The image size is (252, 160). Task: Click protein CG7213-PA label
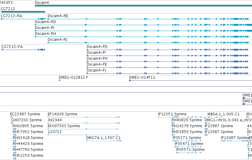(x=12, y=47)
